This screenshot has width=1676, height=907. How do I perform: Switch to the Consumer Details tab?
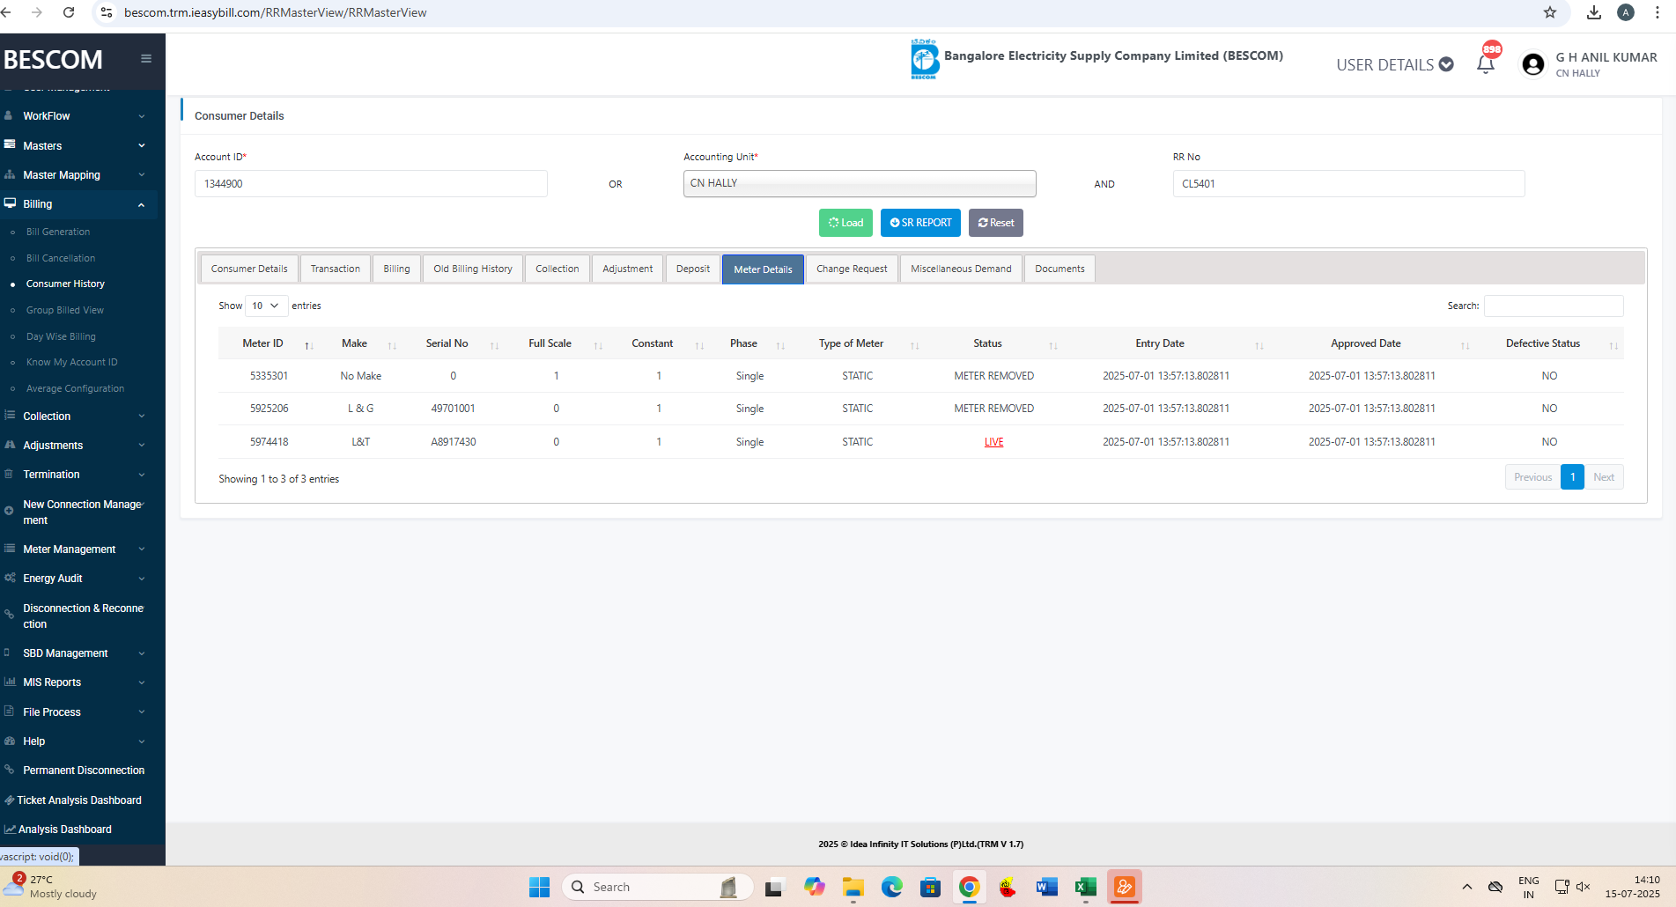tap(249, 269)
